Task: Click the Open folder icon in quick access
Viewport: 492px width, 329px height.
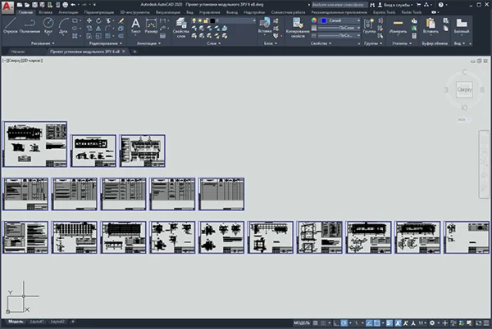Action: pos(27,5)
